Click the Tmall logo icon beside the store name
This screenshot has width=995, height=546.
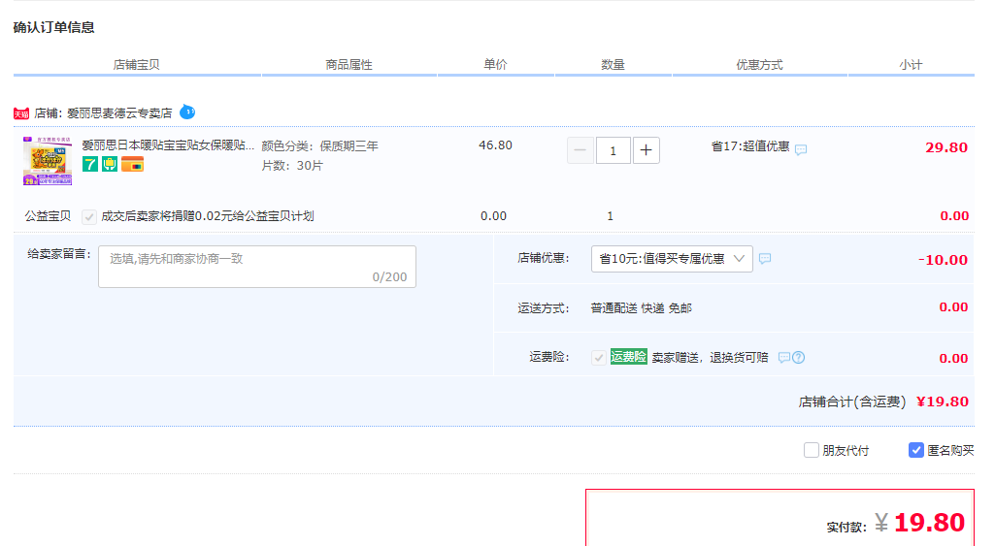[x=21, y=113]
